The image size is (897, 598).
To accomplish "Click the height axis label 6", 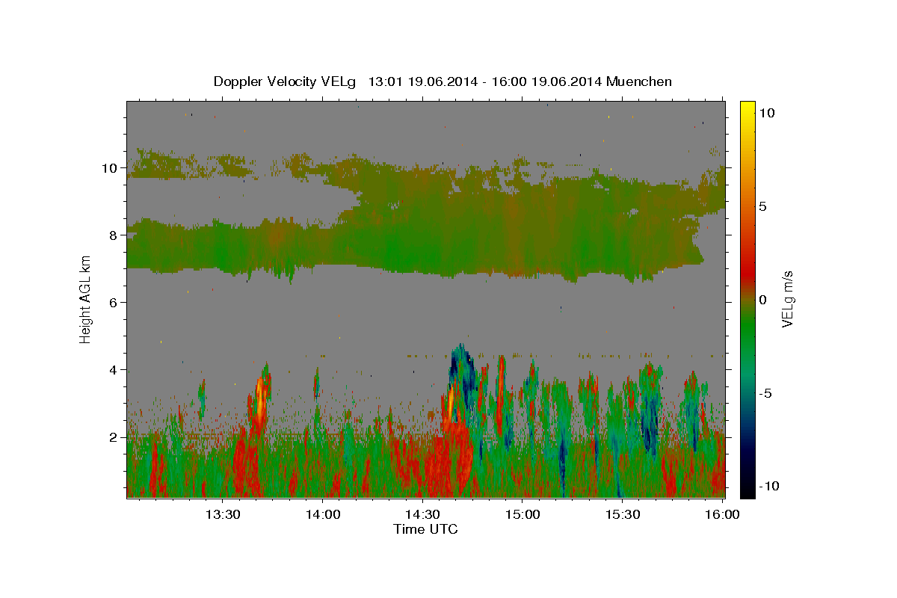I will point(114,303).
